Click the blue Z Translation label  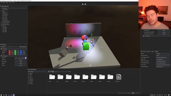[x=21, y=51]
